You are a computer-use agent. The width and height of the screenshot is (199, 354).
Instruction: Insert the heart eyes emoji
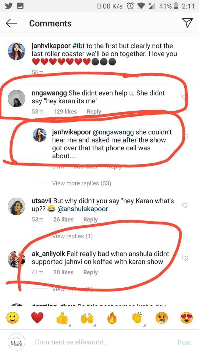coord(186,319)
